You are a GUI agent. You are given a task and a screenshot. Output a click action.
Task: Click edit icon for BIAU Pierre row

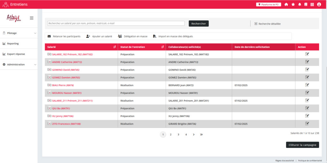(307, 85)
